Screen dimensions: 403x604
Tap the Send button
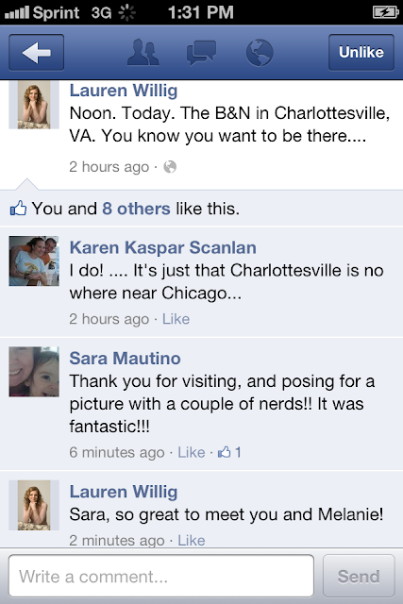[x=359, y=577]
